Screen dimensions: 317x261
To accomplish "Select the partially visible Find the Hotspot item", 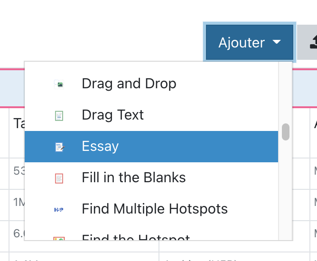I will click(136, 237).
